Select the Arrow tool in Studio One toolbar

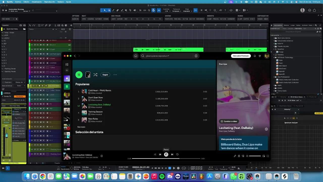click(x=105, y=10)
